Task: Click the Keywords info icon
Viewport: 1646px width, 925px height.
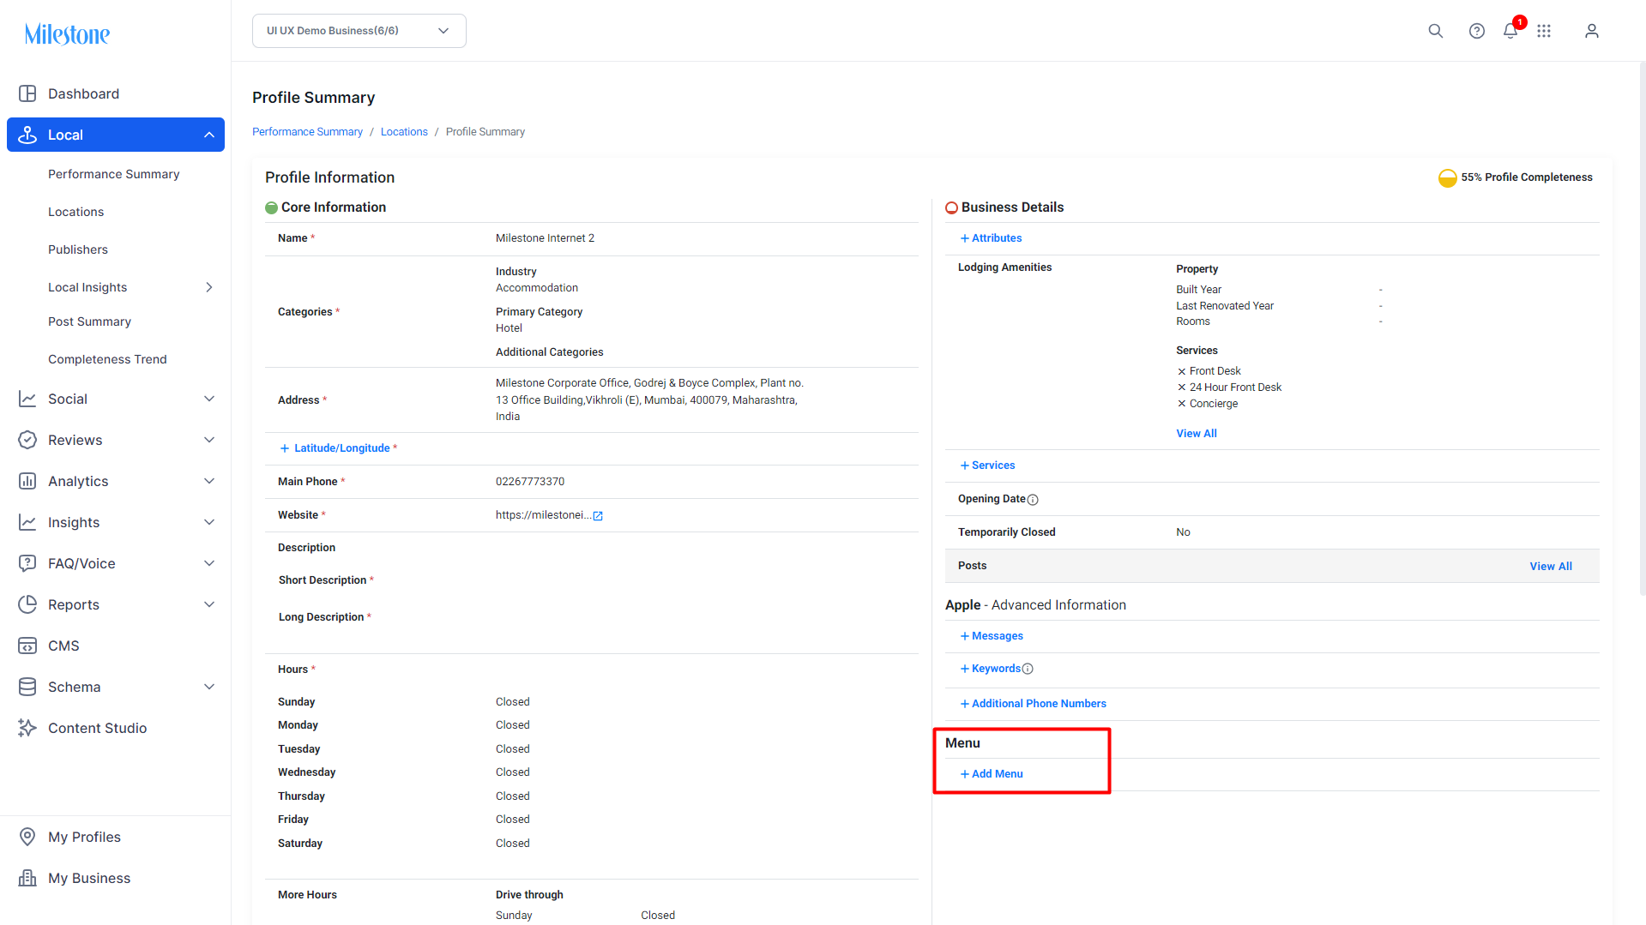Action: click(1028, 669)
